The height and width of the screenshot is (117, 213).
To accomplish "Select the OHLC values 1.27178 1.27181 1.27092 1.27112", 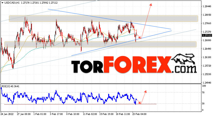I will click(39, 3).
